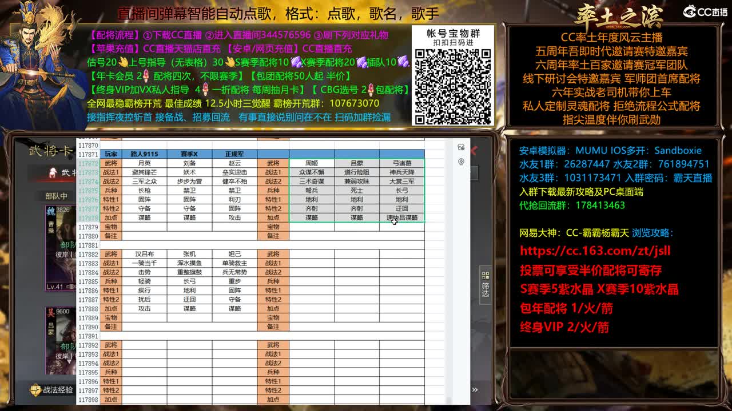732x411 pixels.
Task: Select the cell containing 疾行
Action: click(x=144, y=291)
